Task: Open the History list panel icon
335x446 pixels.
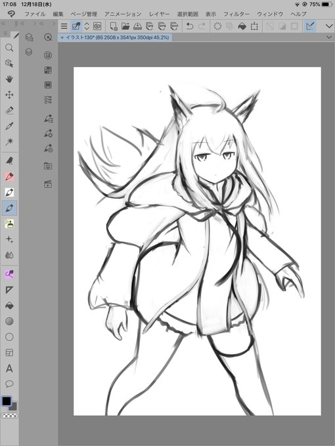Action: click(48, 100)
